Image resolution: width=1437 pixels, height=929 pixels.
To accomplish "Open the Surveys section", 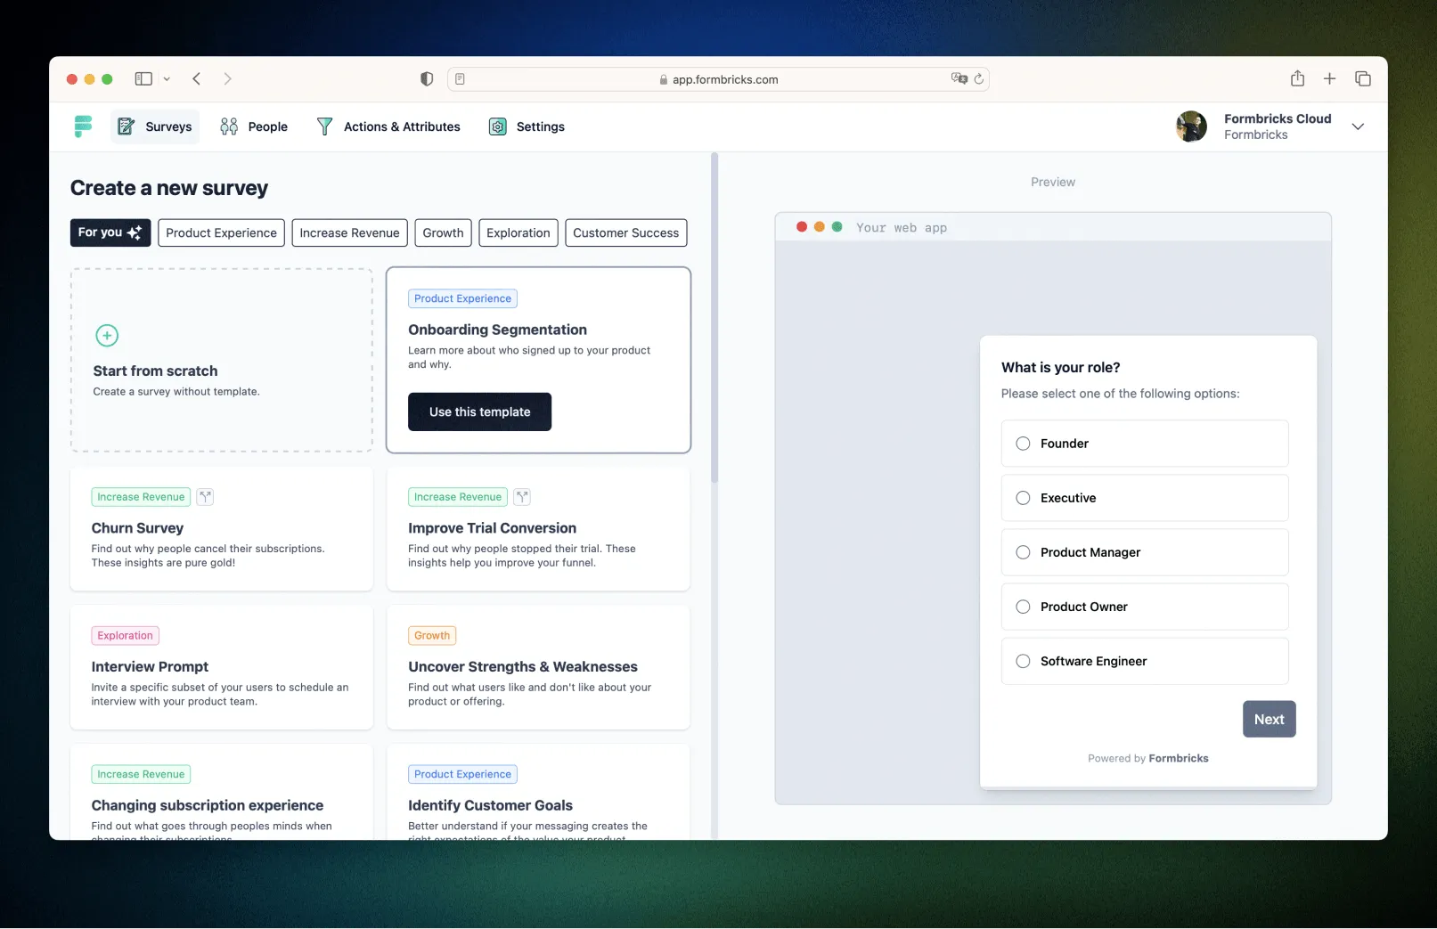I will click(155, 126).
